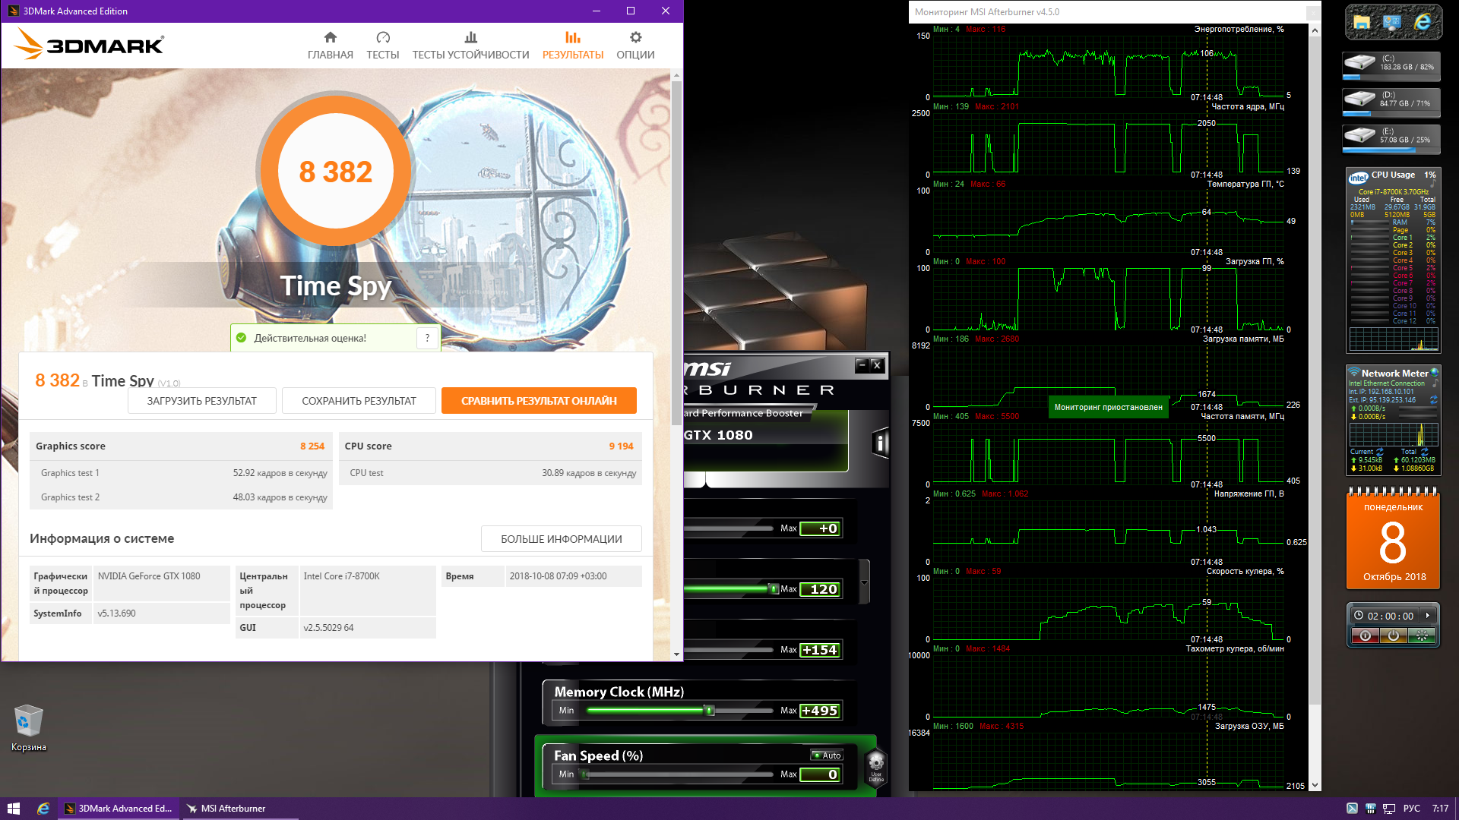Screen dimensions: 1459x820
Task: Expand the power limit dropdown arrow
Action: pyautogui.click(x=864, y=583)
